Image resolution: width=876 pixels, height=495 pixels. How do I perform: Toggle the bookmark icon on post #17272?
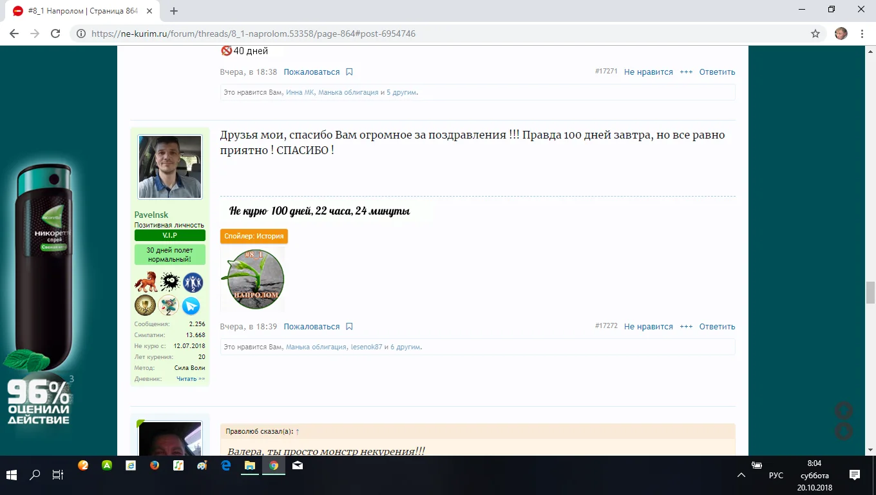point(348,326)
